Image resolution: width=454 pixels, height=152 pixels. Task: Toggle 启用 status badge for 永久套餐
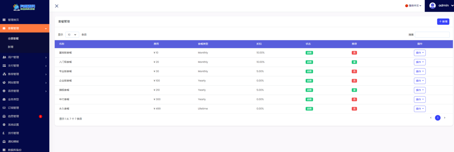pyautogui.click(x=309, y=109)
